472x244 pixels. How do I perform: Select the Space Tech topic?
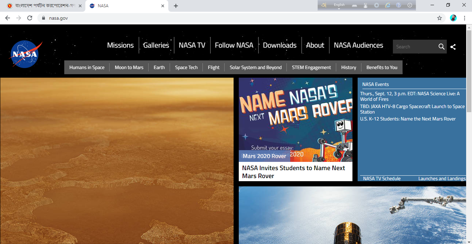tap(186, 67)
